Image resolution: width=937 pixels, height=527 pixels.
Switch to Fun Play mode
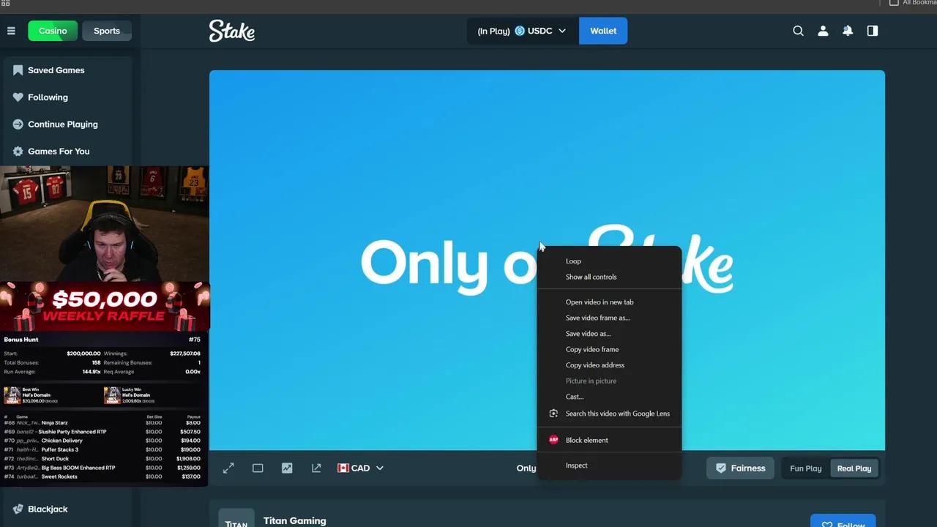(806, 468)
